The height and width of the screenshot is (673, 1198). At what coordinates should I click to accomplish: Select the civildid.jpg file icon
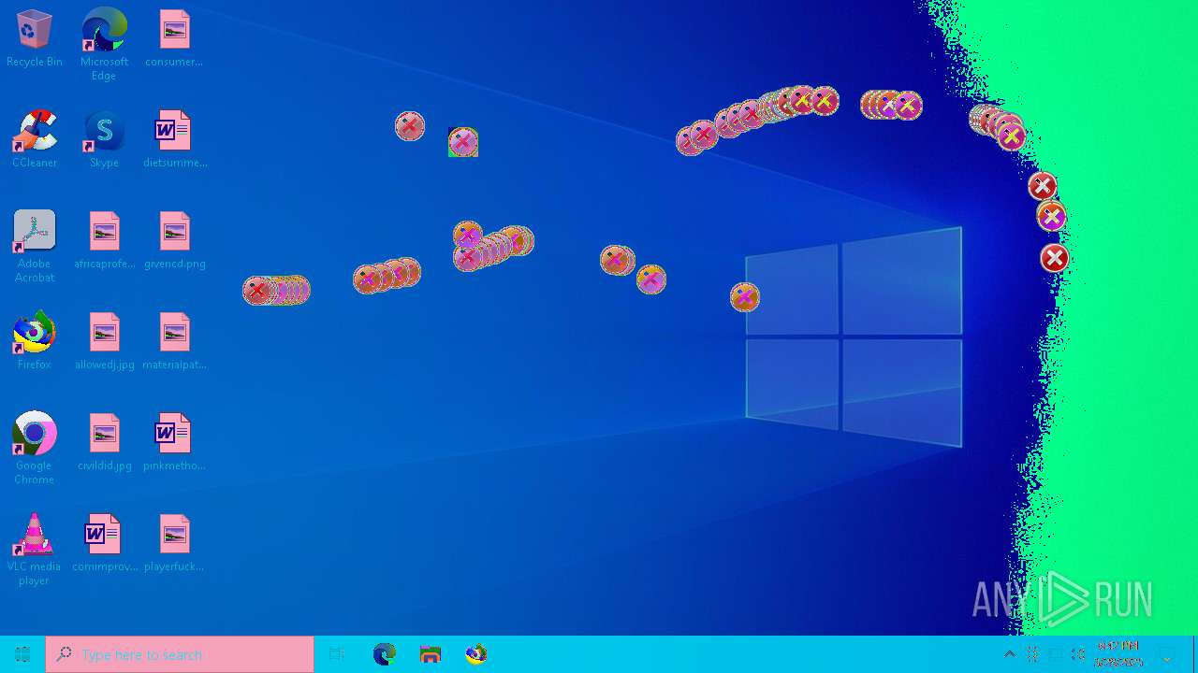click(104, 442)
